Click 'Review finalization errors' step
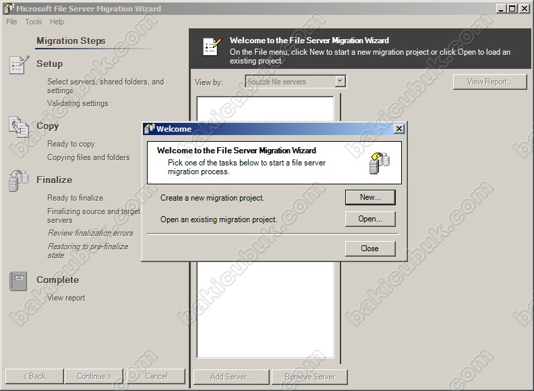534x391 pixels. 90,233
